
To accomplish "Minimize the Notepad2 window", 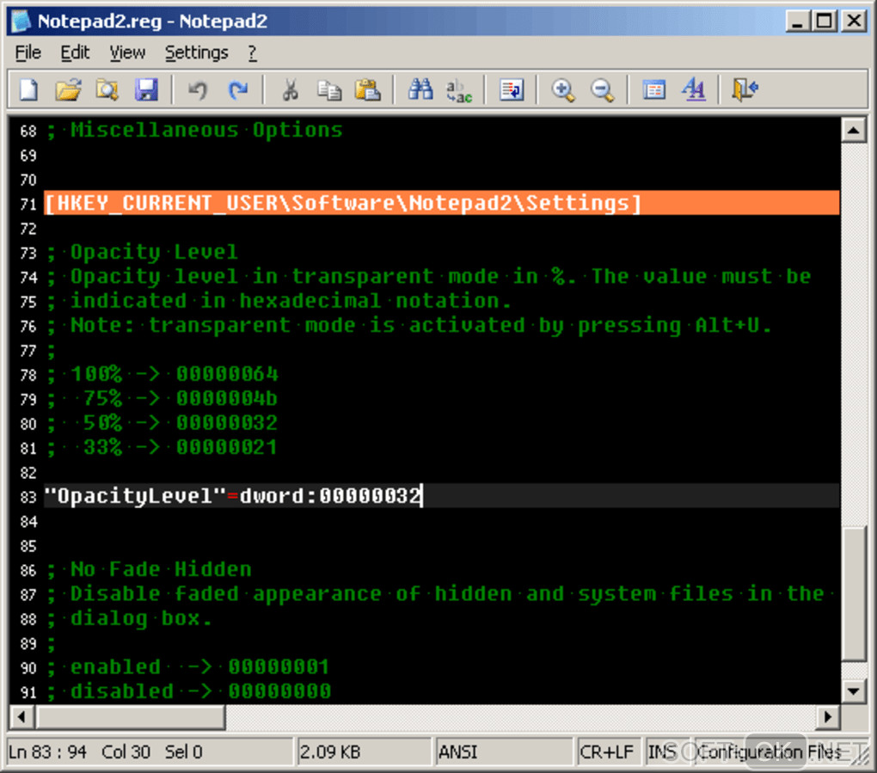I will (x=798, y=21).
